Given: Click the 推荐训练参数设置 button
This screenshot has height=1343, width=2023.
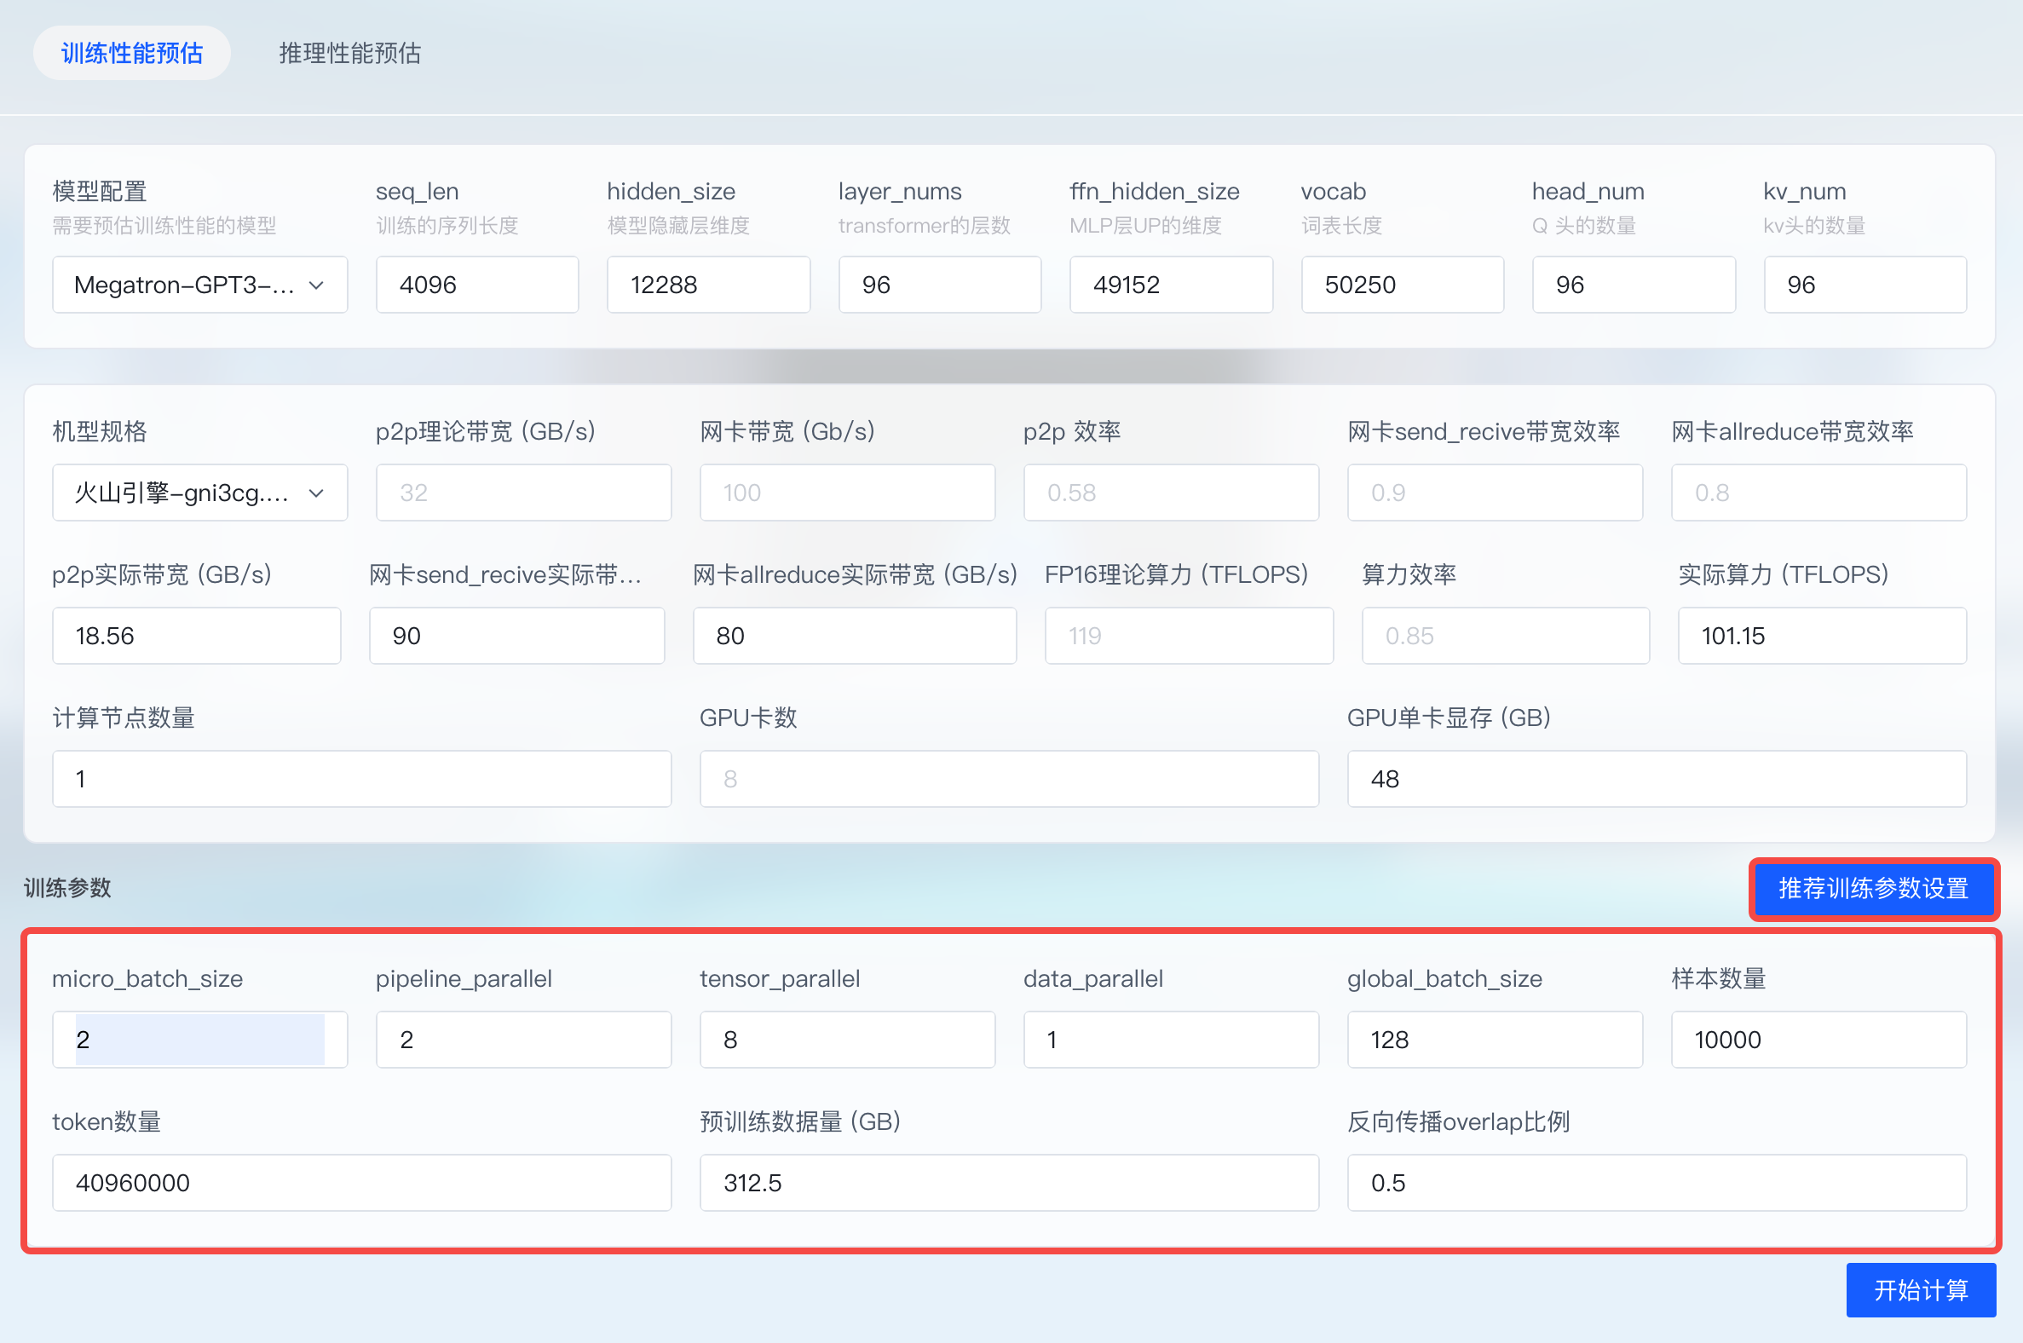Looking at the screenshot, I should (1873, 888).
